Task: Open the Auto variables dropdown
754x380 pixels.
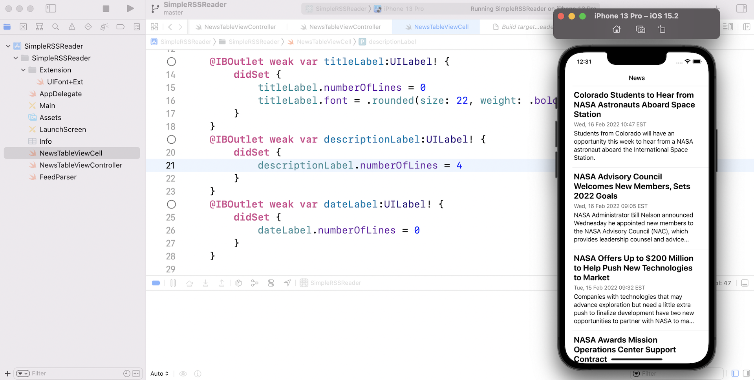Action: [159, 374]
